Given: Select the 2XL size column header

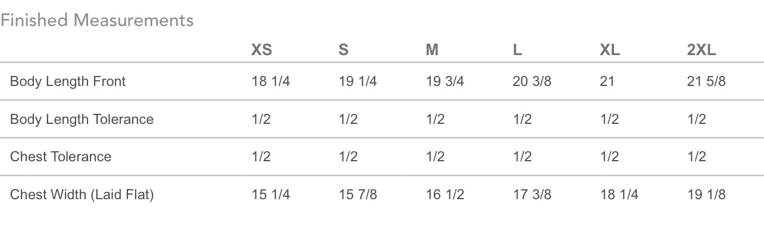Looking at the screenshot, I should 701,50.
